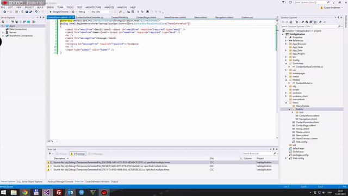Click the Save All toolbar icon
Screen dimensions: 348x196
click(30, 12)
